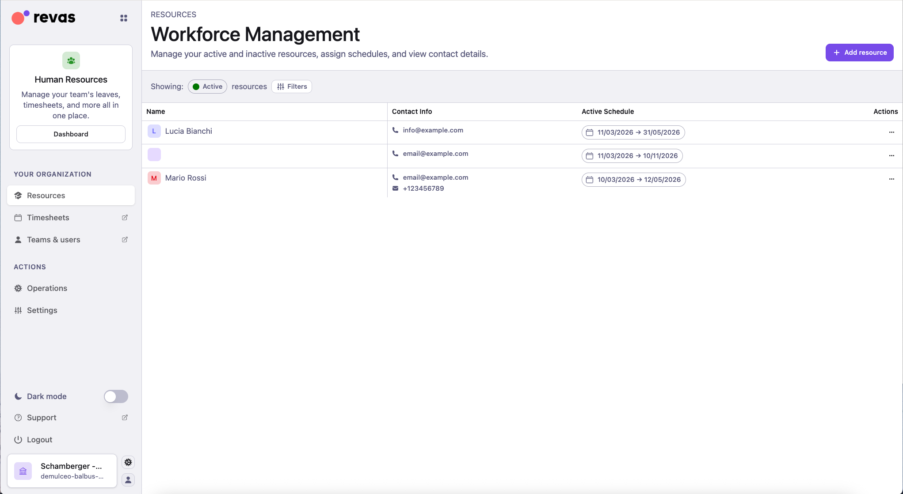The image size is (903, 494).
Task: Click the revas logo icon
Action: (x=19, y=17)
